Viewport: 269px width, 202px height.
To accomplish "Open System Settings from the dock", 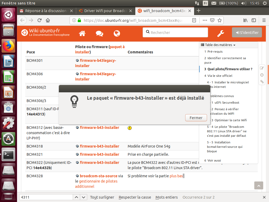I will pos(8,123).
